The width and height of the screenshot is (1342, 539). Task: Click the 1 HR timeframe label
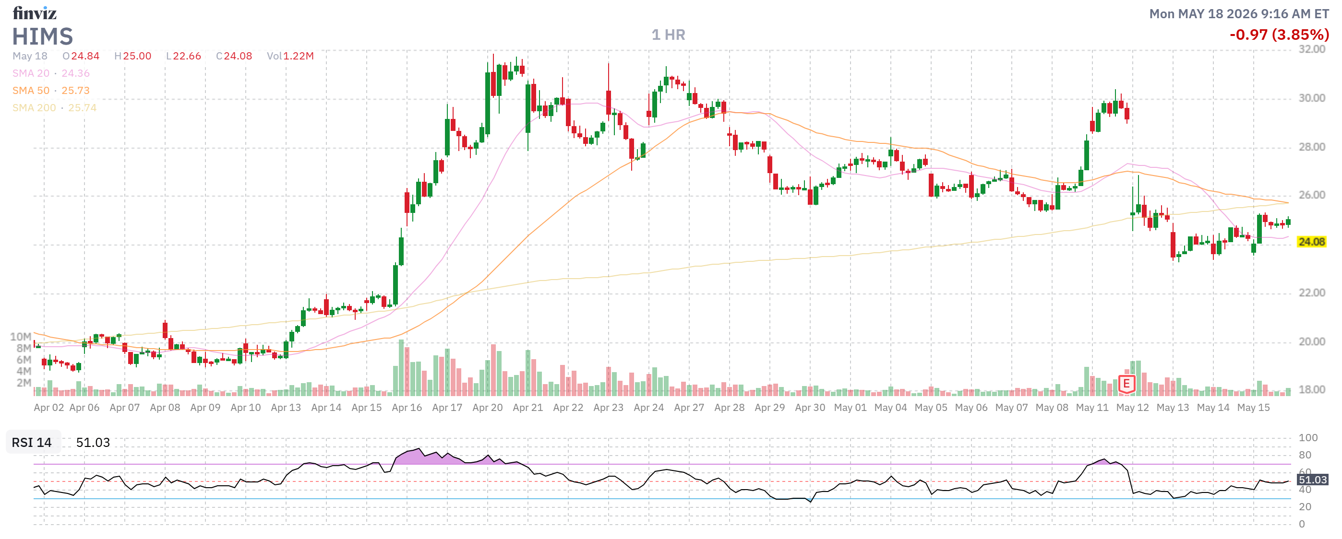669,35
